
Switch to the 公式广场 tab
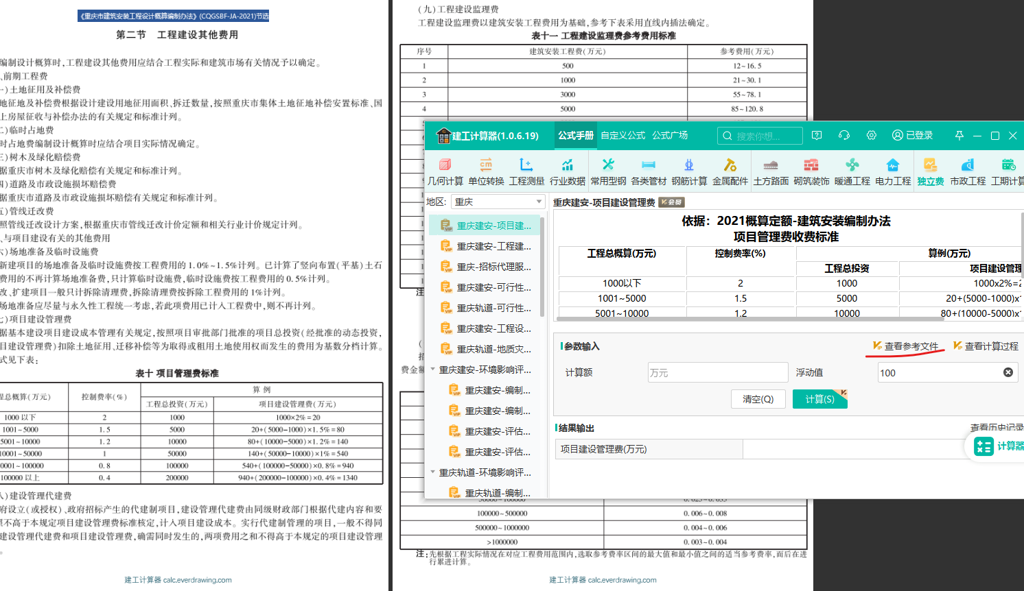point(670,136)
